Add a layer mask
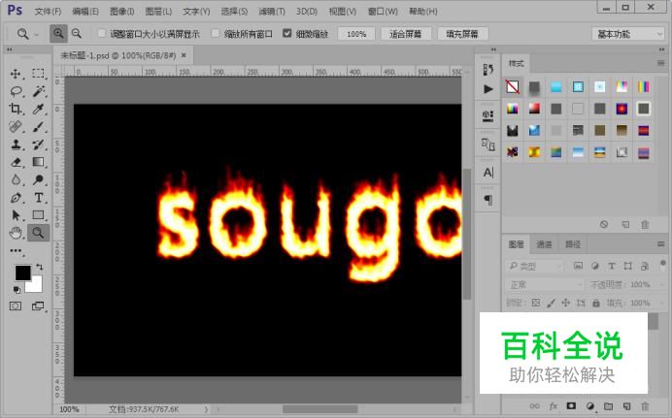The width and height of the screenshot is (672, 418). tap(571, 405)
